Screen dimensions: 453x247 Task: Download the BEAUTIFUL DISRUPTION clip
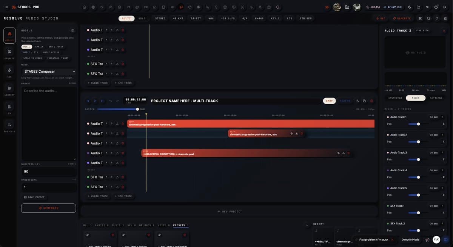click(x=344, y=153)
